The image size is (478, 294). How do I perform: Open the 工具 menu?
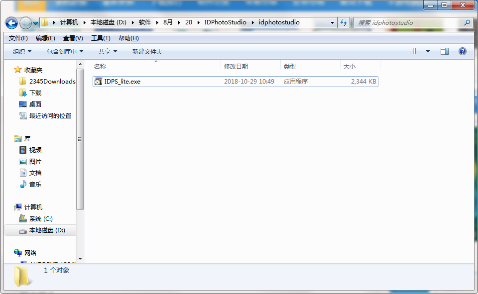pos(100,38)
